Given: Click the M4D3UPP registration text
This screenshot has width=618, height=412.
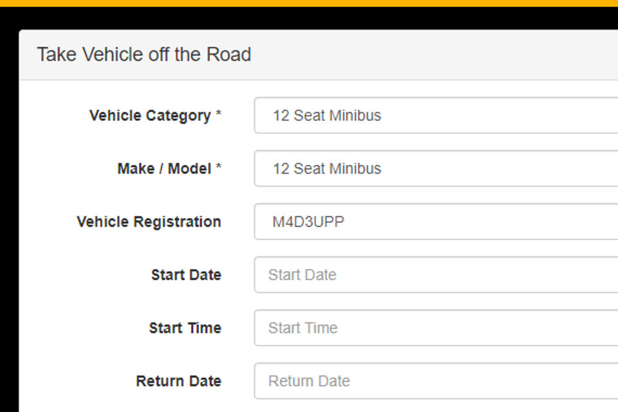Looking at the screenshot, I should pyautogui.click(x=308, y=222).
